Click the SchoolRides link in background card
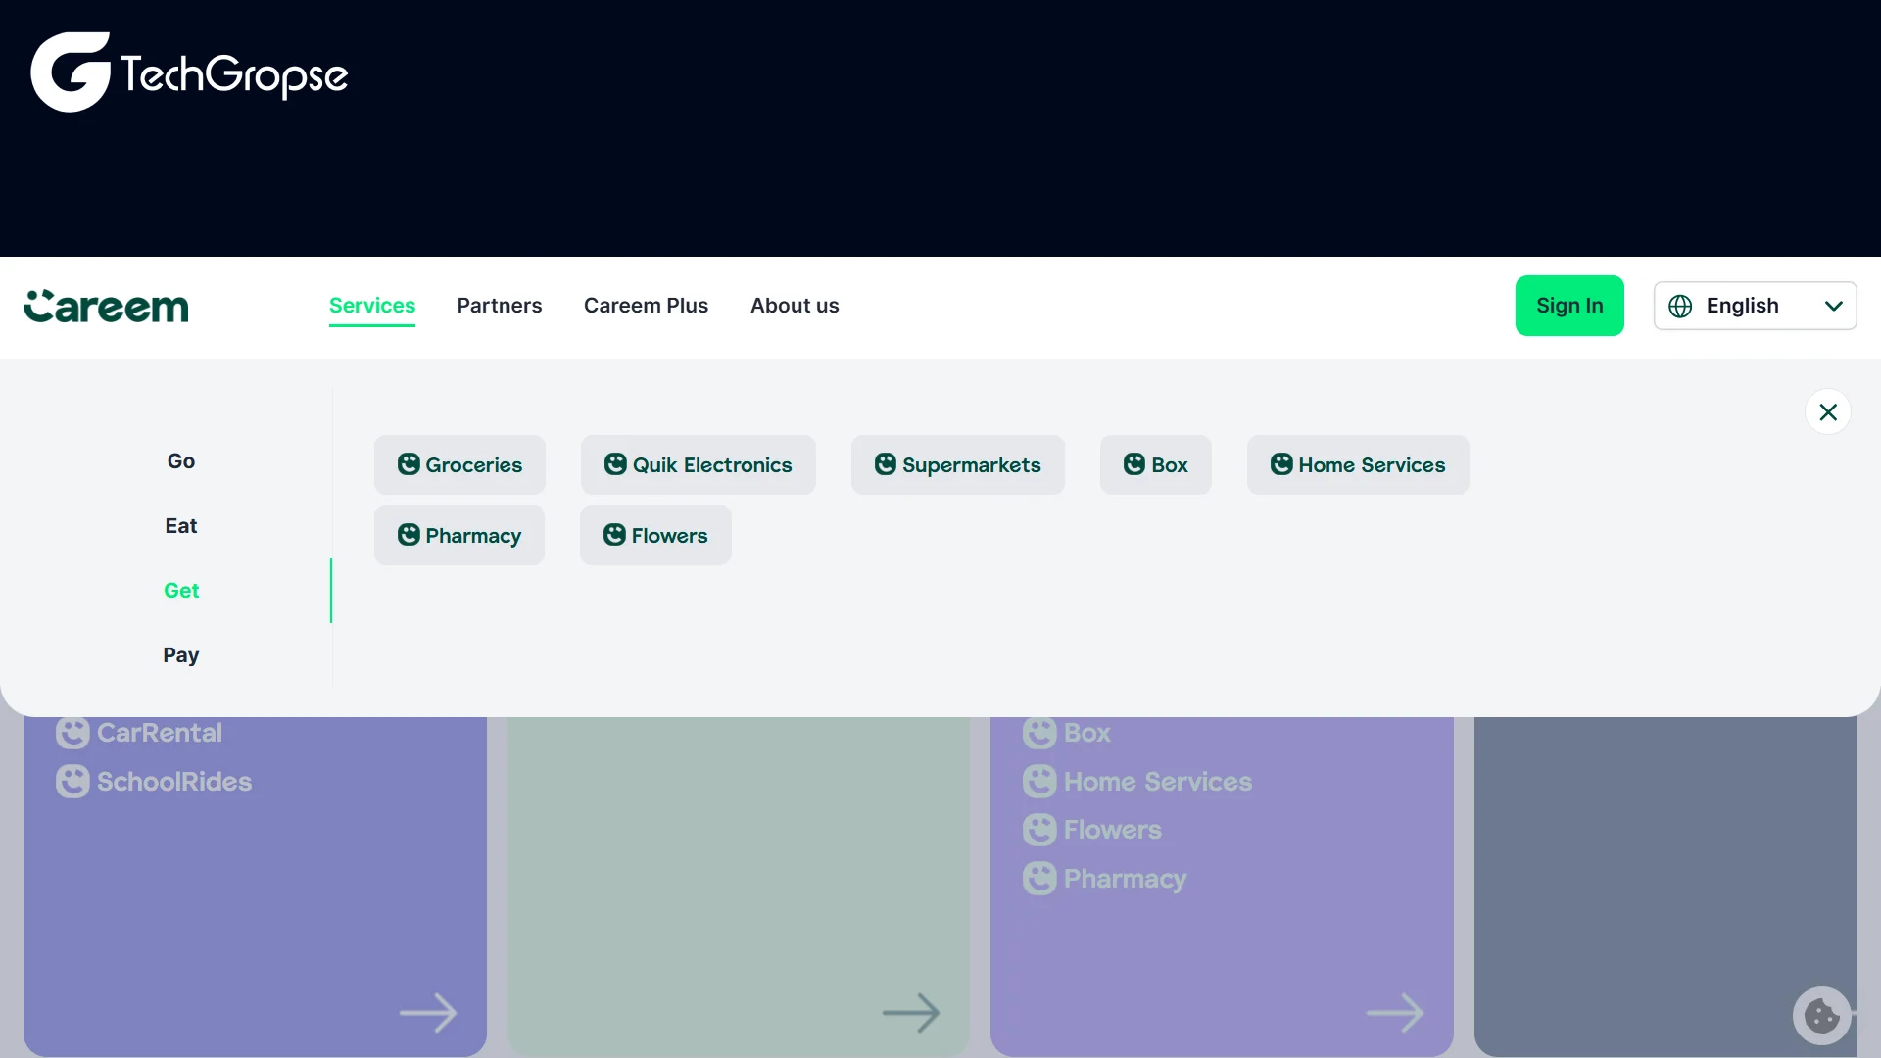 tap(174, 782)
